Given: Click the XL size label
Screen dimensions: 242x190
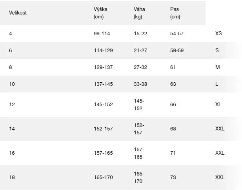Looking at the screenshot, I should 218,105.
